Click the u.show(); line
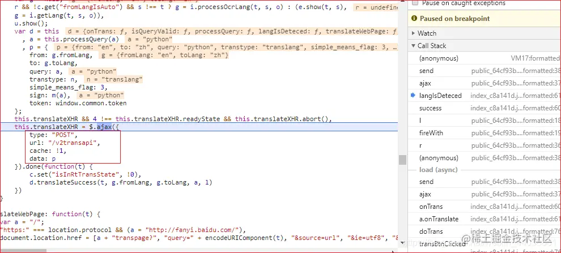The image size is (561, 253). (31, 23)
